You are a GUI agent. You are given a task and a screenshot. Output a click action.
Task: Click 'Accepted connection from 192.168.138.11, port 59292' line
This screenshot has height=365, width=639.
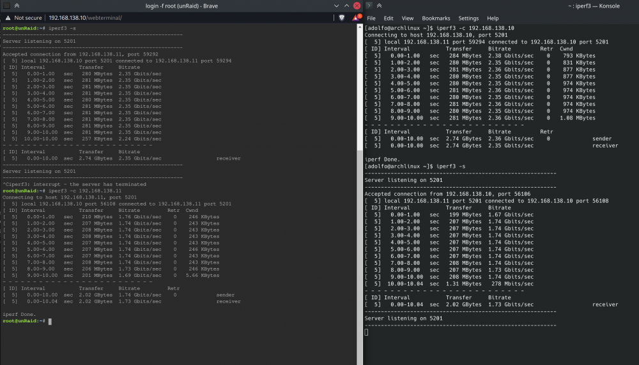tap(81, 54)
